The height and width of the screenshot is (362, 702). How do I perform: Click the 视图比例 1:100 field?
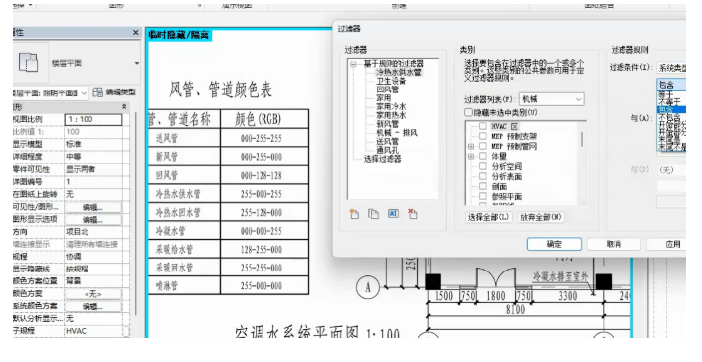93,119
